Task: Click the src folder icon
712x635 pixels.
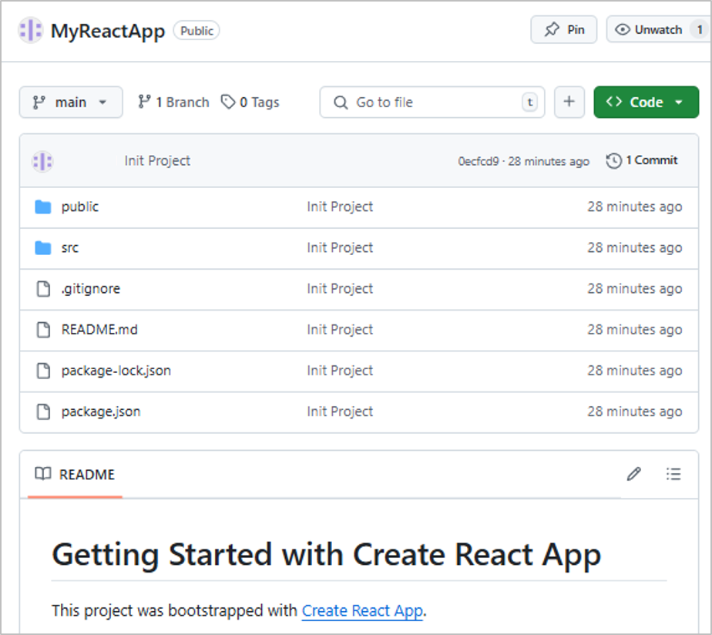Action: pos(43,248)
